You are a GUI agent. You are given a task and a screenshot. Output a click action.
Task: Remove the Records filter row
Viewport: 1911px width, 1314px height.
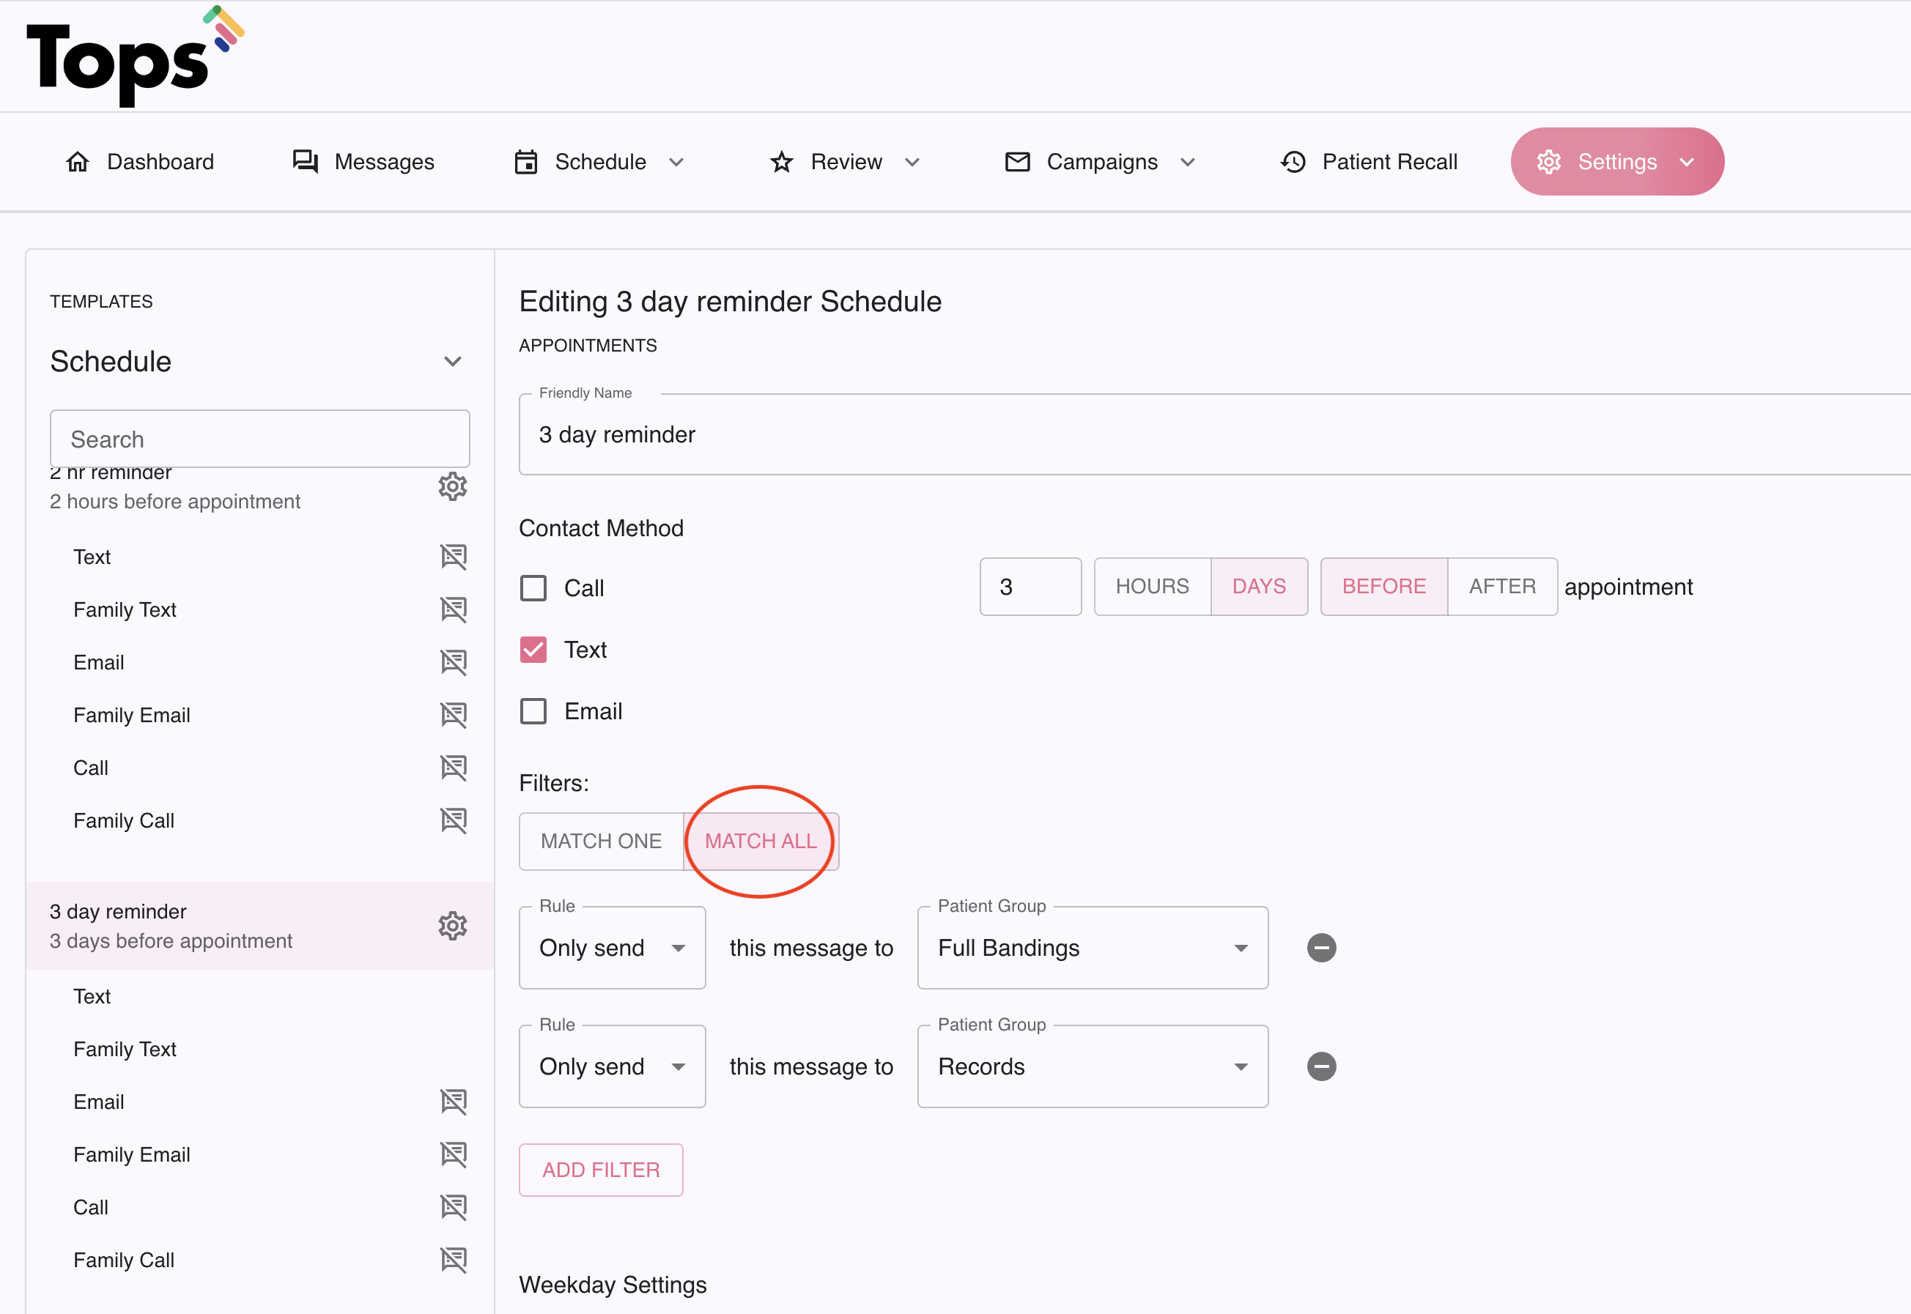pos(1321,1066)
